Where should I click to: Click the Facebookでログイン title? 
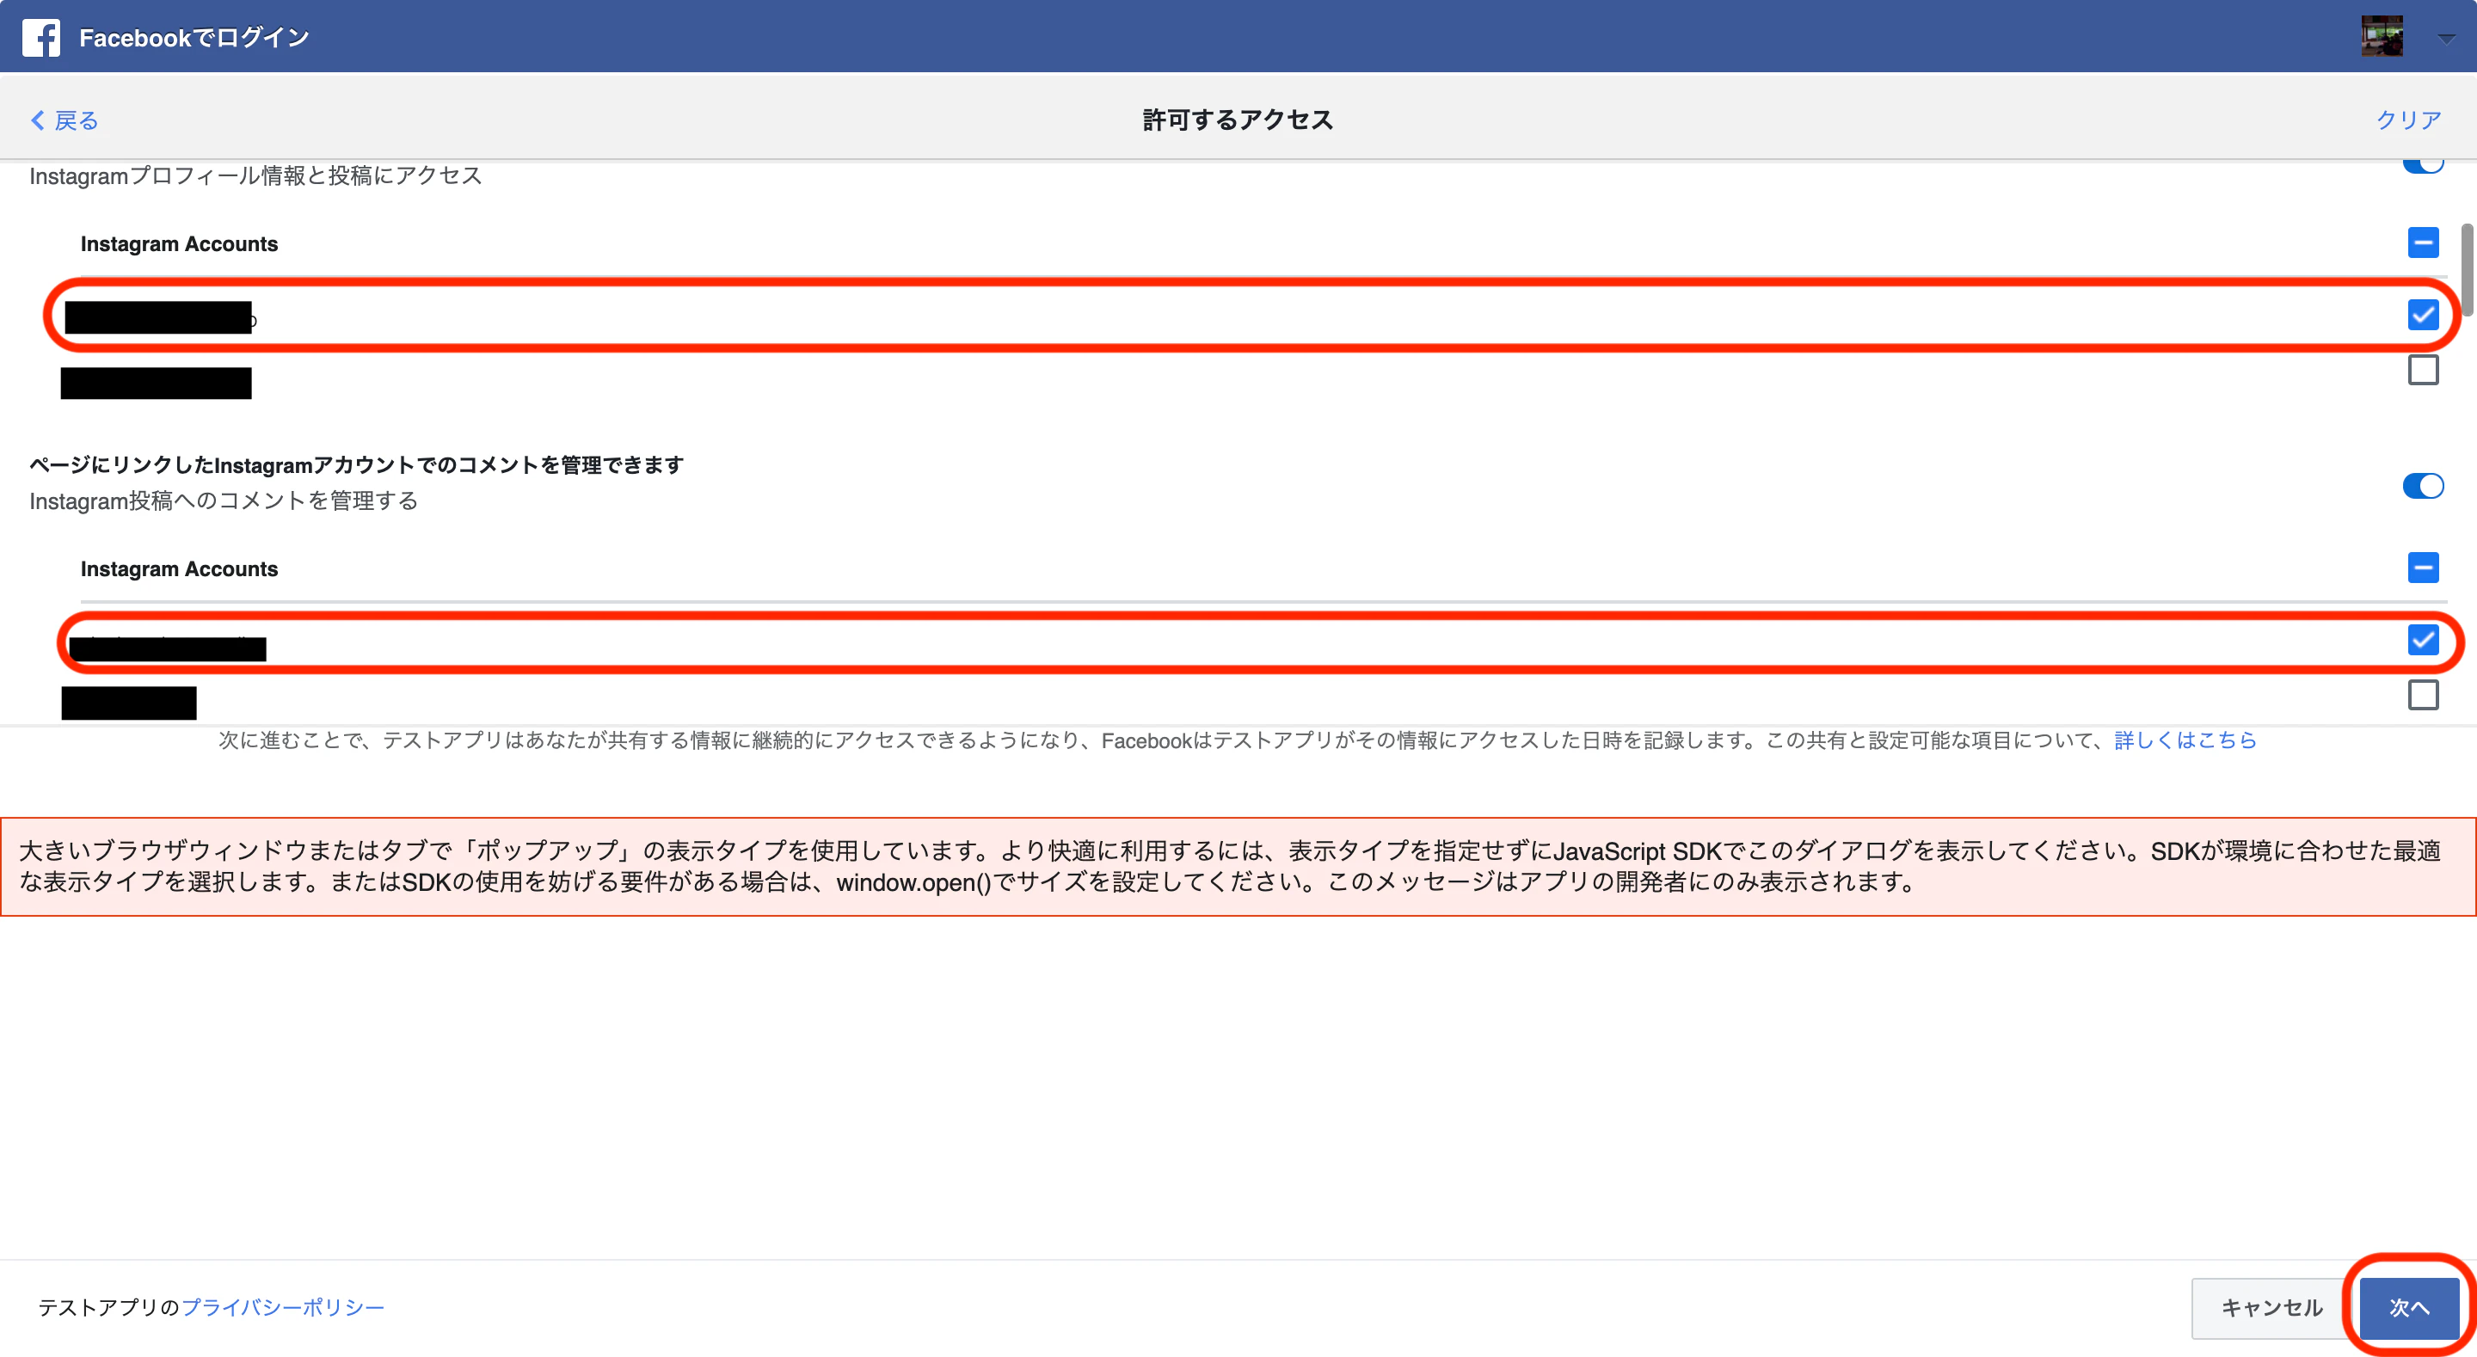click(194, 38)
